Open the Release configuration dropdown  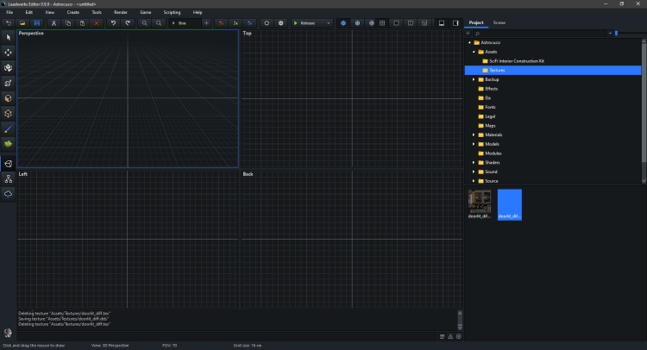311,23
